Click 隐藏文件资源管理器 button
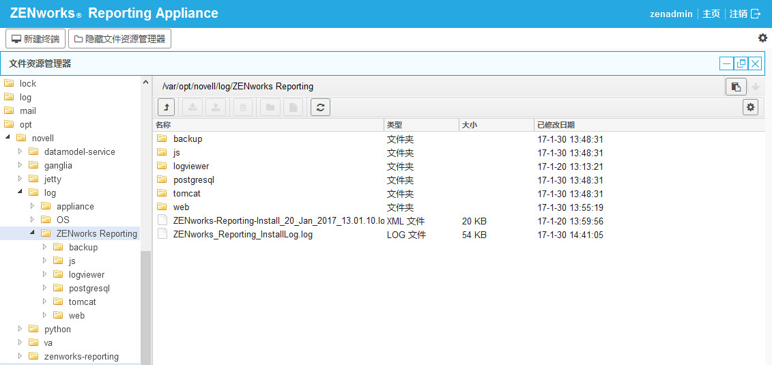 (x=119, y=39)
